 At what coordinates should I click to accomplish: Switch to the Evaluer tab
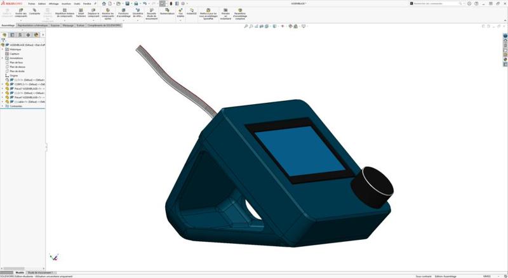[81, 25]
